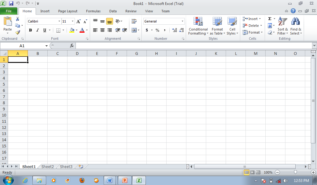Expand the Name Box dropdown arrow
The width and height of the screenshot is (317, 185).
(x=46, y=46)
